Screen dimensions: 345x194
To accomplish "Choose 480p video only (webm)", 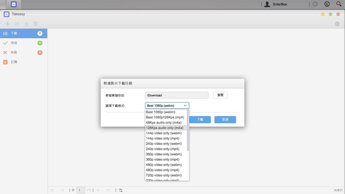I will click(166, 165).
